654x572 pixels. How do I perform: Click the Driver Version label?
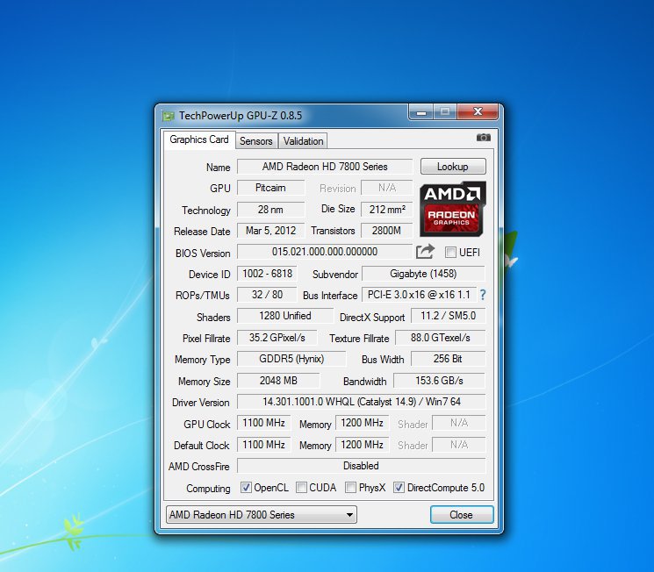point(201,403)
